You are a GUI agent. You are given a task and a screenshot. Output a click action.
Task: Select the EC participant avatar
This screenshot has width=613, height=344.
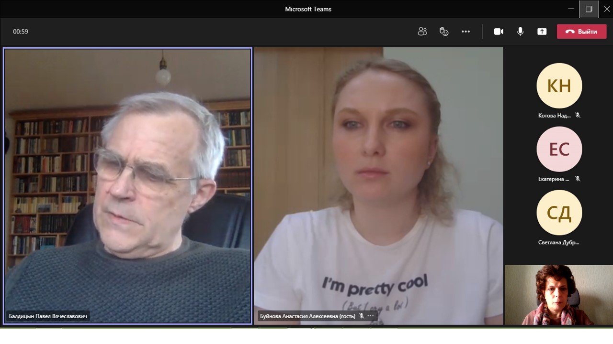[559, 149]
